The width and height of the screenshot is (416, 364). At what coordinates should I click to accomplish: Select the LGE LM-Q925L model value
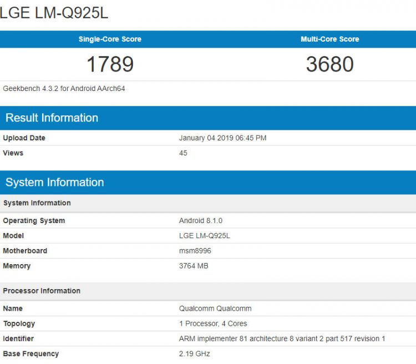[x=205, y=235]
